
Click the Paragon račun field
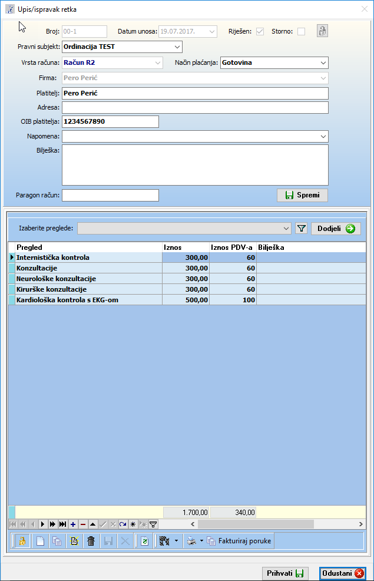110,195
